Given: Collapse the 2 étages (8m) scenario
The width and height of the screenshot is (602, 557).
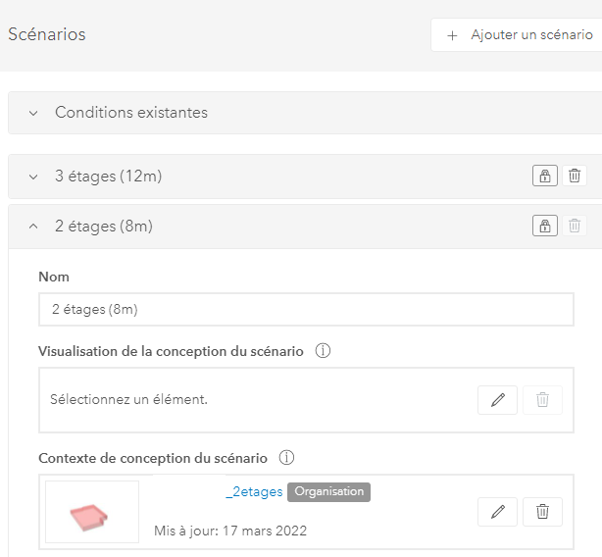Looking at the screenshot, I should [33, 227].
